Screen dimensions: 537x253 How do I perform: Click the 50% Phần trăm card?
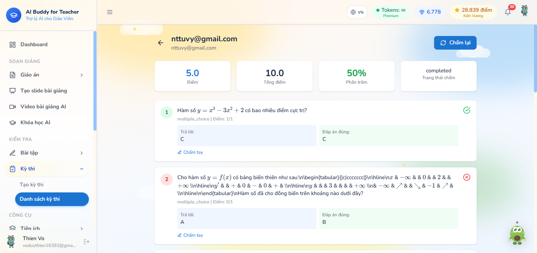tap(357, 76)
